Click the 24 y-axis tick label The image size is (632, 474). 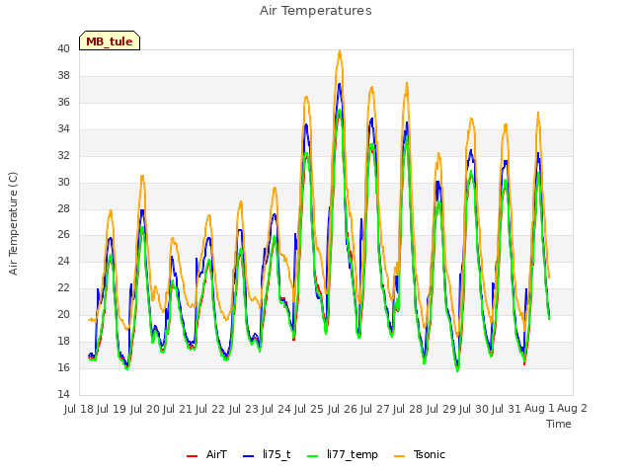click(x=63, y=261)
